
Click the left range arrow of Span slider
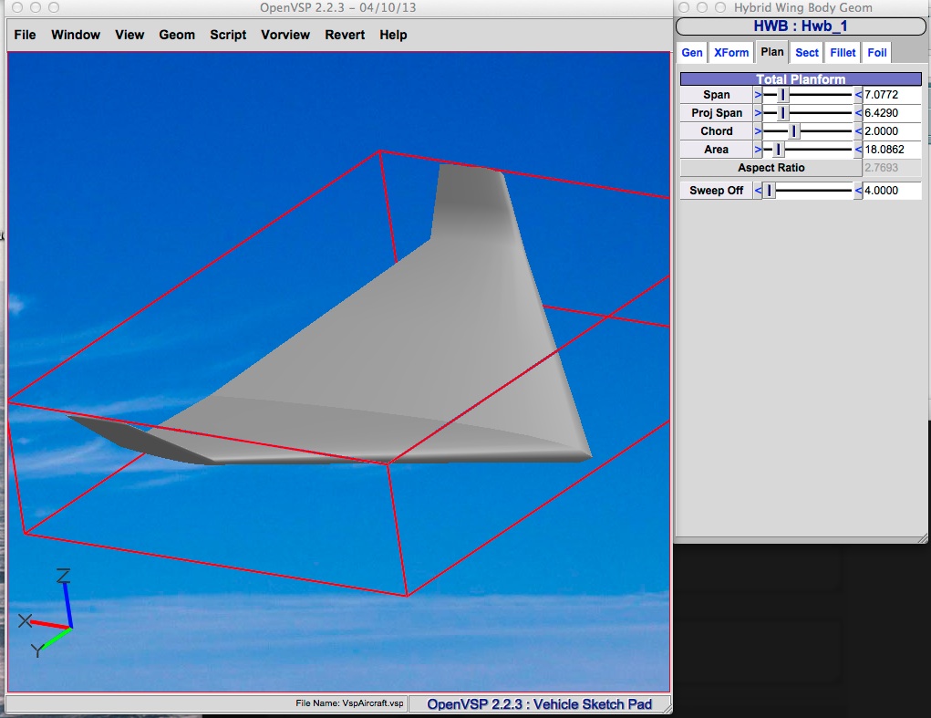pyautogui.click(x=758, y=95)
